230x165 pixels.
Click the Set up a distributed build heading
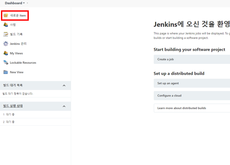(179, 73)
